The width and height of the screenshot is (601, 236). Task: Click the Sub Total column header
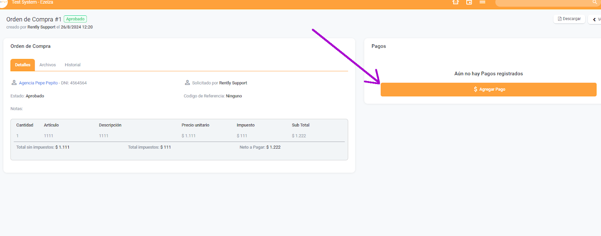[x=300, y=125]
